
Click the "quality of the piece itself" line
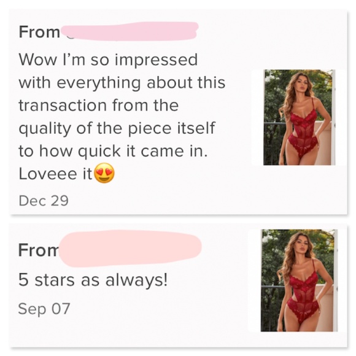[117, 129]
